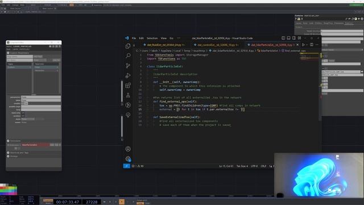Expand Shortcuts and Tags section
The height and width of the screenshot is (205, 364).
click(x=8, y=153)
